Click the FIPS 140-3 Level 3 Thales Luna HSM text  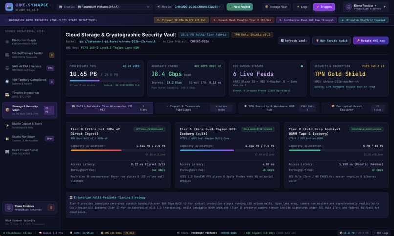110,48
